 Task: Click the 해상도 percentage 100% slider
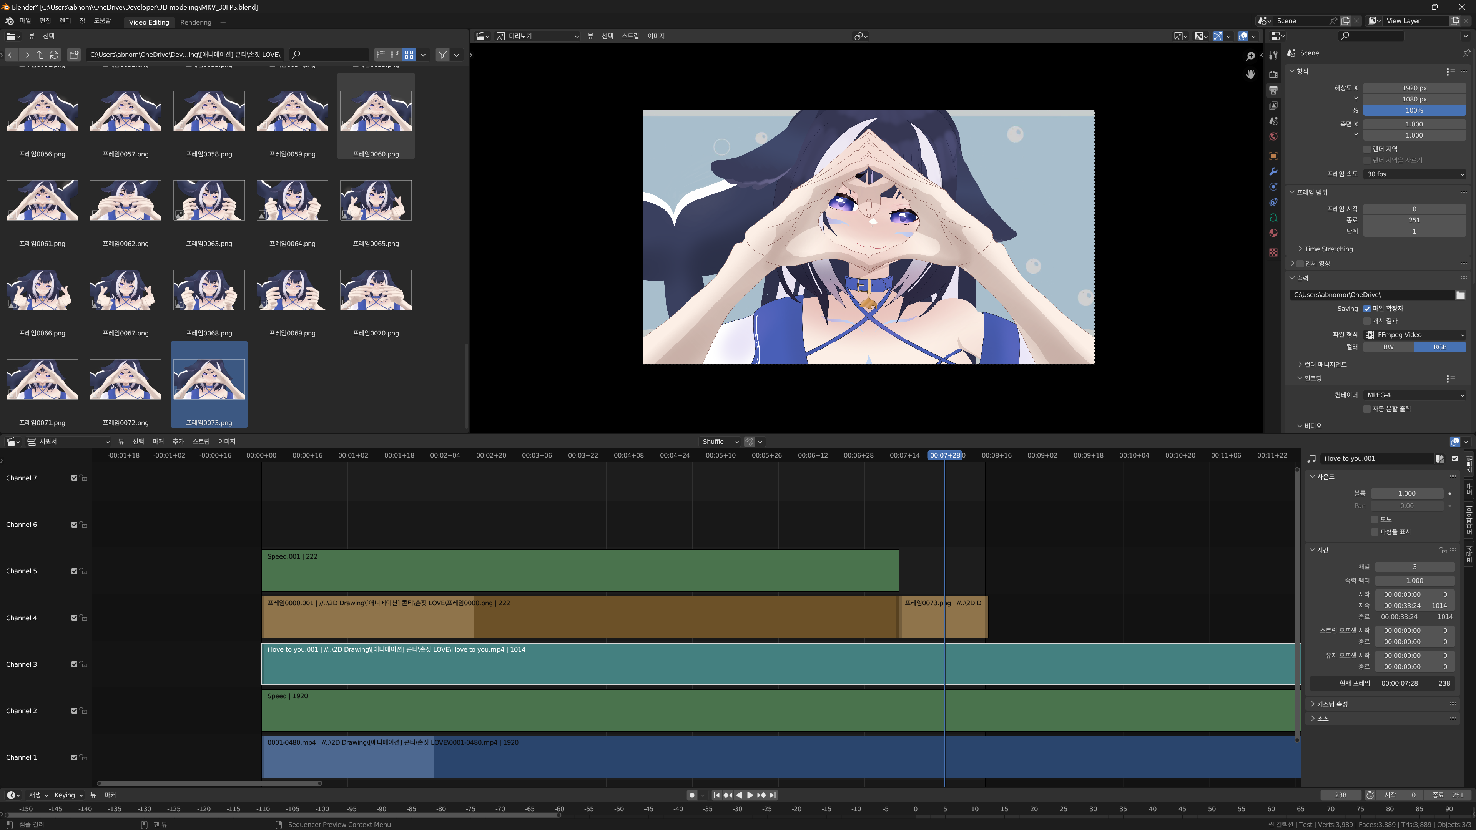pyautogui.click(x=1414, y=110)
